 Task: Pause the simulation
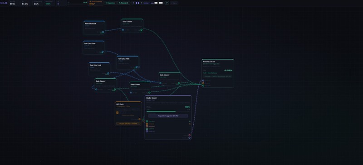137,3
